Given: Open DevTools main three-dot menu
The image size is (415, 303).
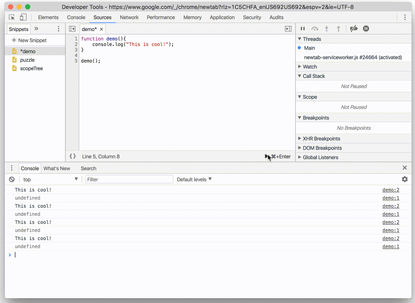Looking at the screenshot, I should [x=405, y=17].
